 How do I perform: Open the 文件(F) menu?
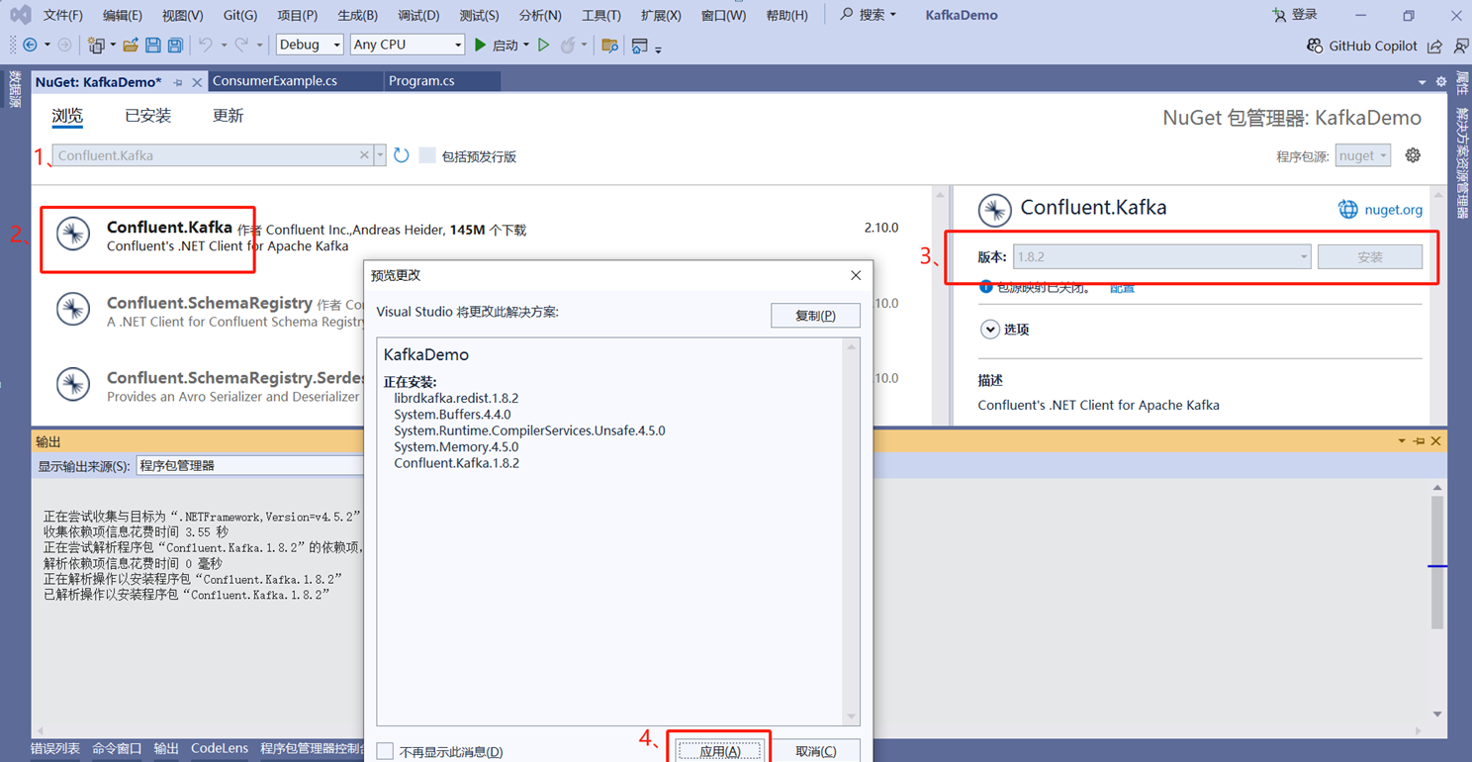tap(62, 15)
